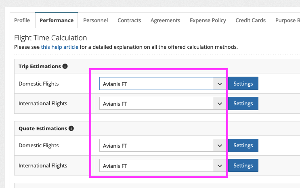The width and height of the screenshot is (300, 188).
Task: Click info icon beside Quote Estimations
Action: tap(71, 128)
